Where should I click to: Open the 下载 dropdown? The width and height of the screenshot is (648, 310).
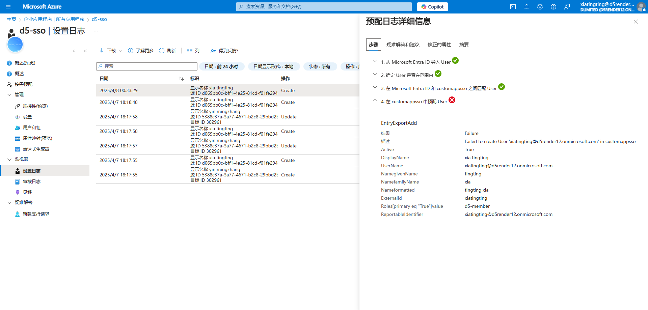[x=111, y=51]
